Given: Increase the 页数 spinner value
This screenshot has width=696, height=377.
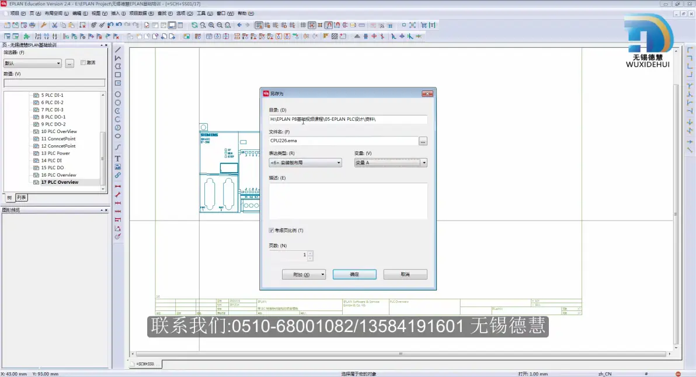Looking at the screenshot, I should click(310, 253).
